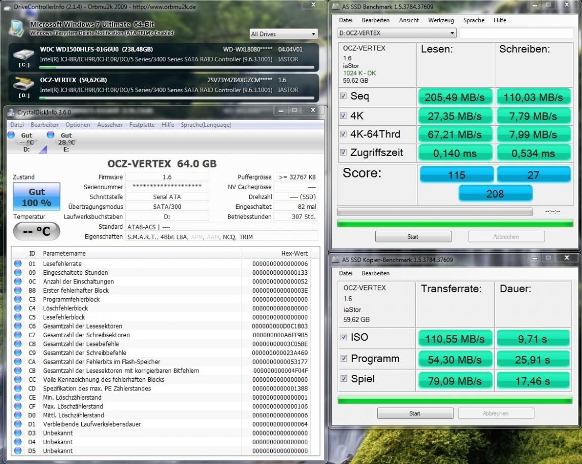Click the AS SSD Benchmark title bar icon
Screen dimensions: 582x464
point(336,7)
